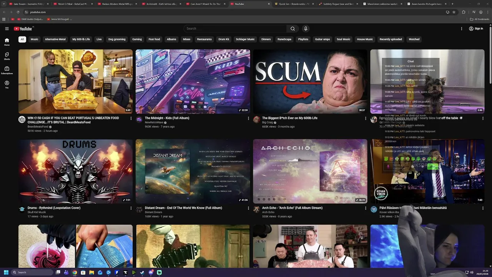
Task: Close the Aristokatit tab
Action: coord(180,4)
